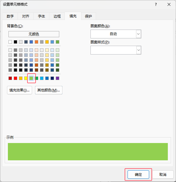Viewport: 176px width, 182px height.
Task: Pick the brown shade at bottom of orange column
Action: click(x=36, y=70)
